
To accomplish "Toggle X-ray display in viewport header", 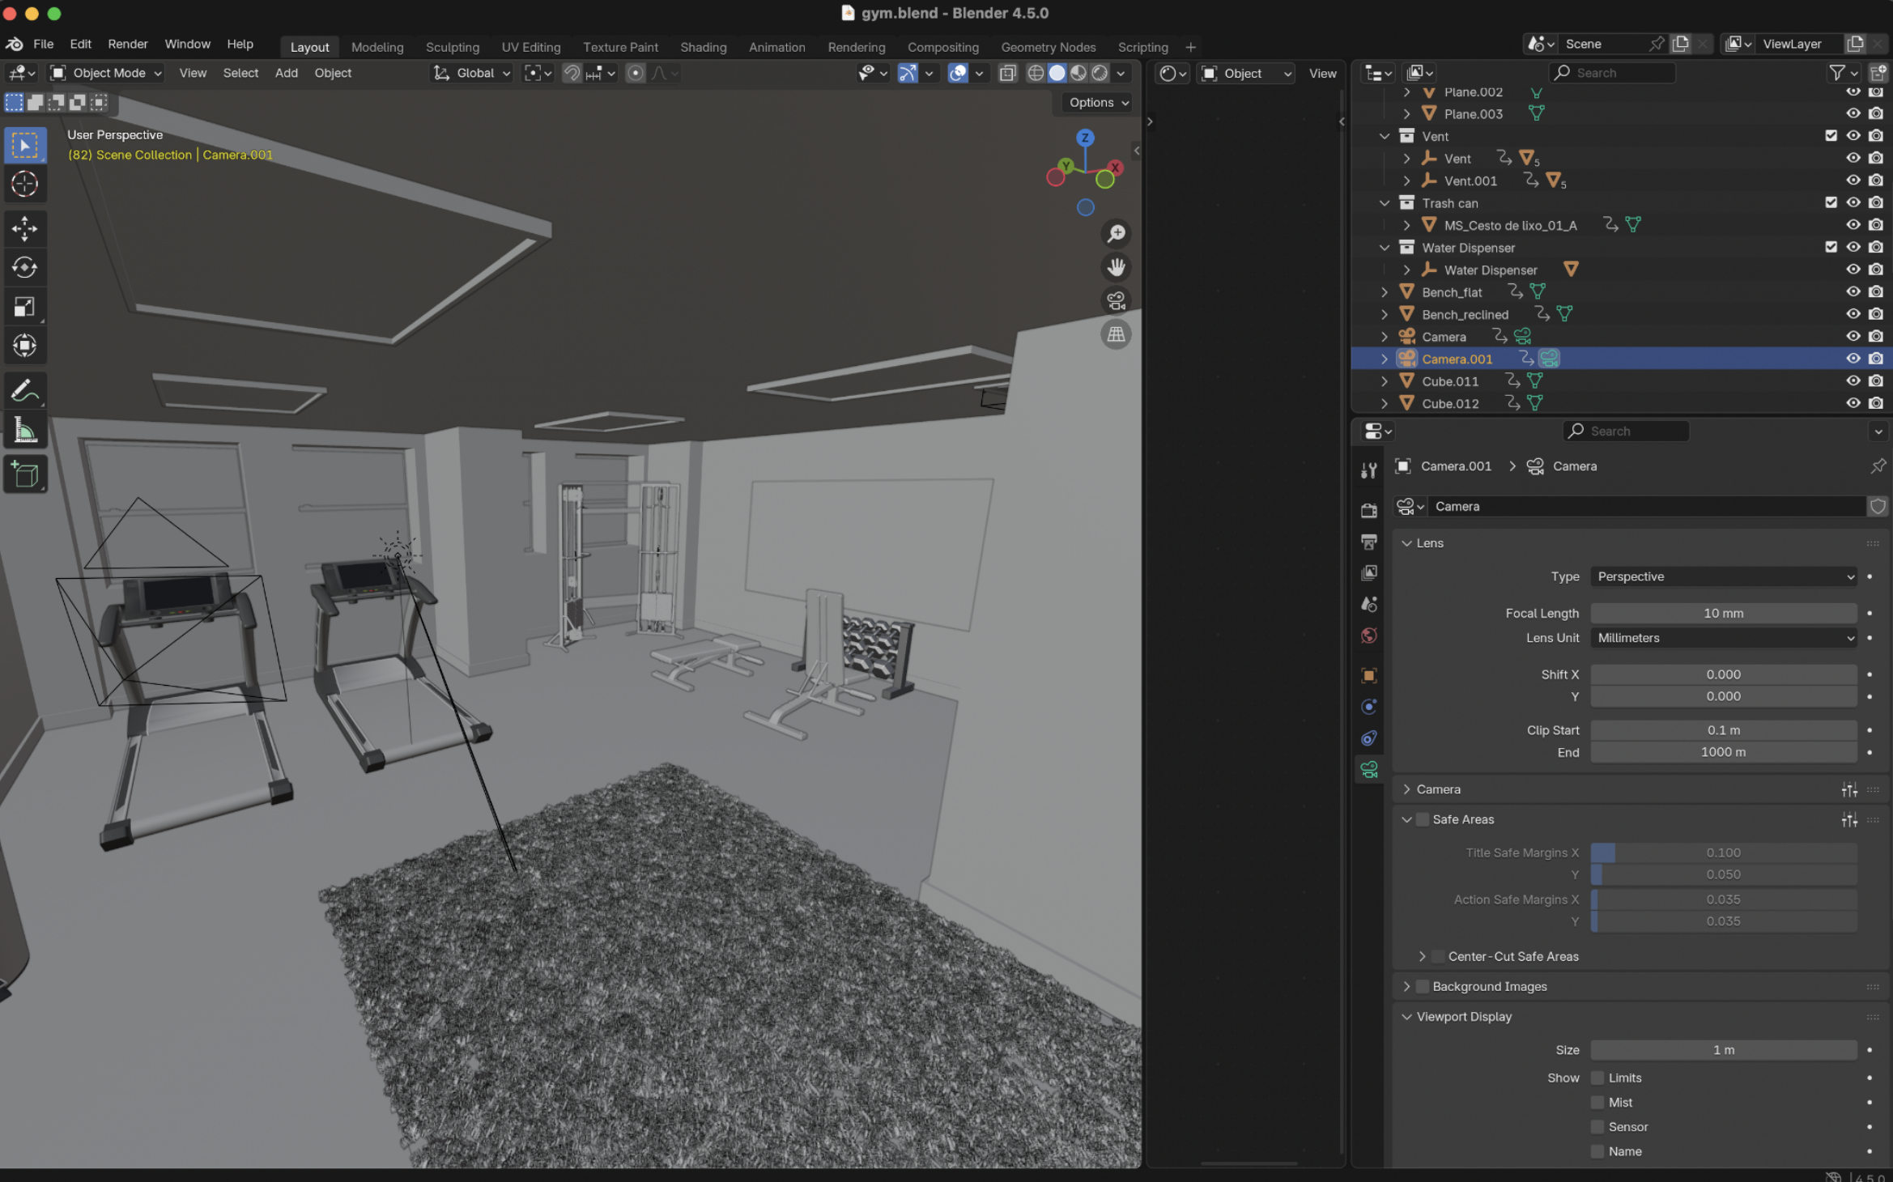I will 1008,74.
